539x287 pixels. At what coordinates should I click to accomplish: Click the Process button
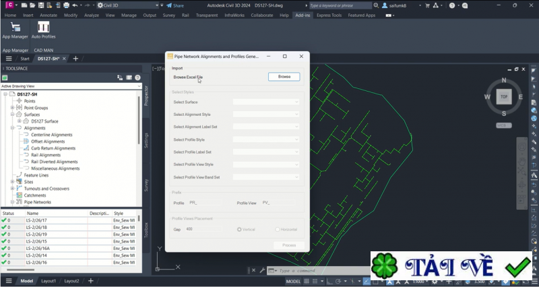[289, 245]
